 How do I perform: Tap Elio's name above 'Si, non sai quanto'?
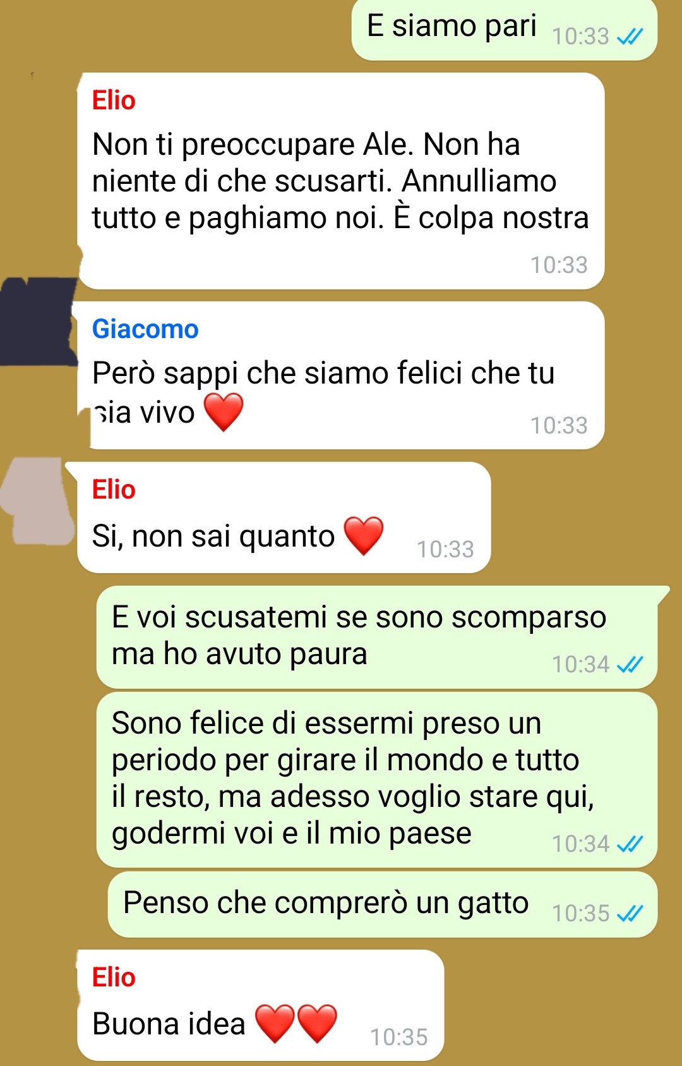(x=114, y=490)
